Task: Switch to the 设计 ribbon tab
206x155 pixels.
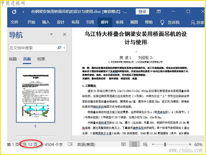Action: 61,22
